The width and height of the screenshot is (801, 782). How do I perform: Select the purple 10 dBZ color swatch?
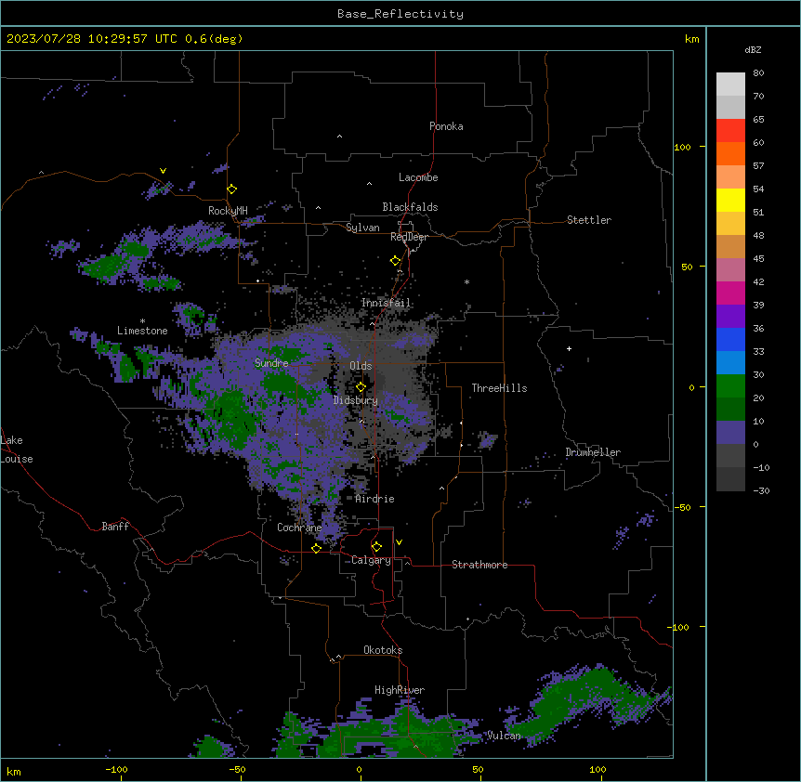730,433
